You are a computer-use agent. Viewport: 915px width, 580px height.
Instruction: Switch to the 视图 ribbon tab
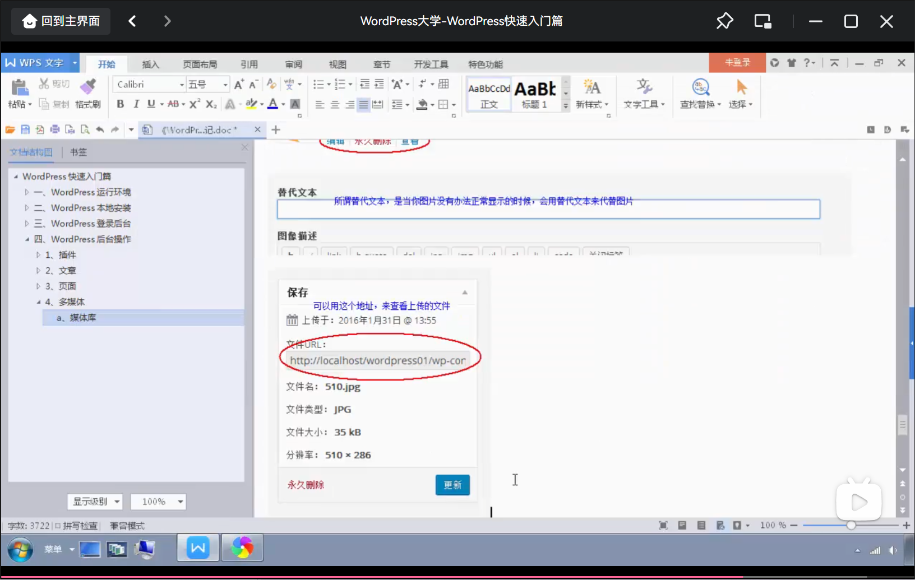[338, 64]
